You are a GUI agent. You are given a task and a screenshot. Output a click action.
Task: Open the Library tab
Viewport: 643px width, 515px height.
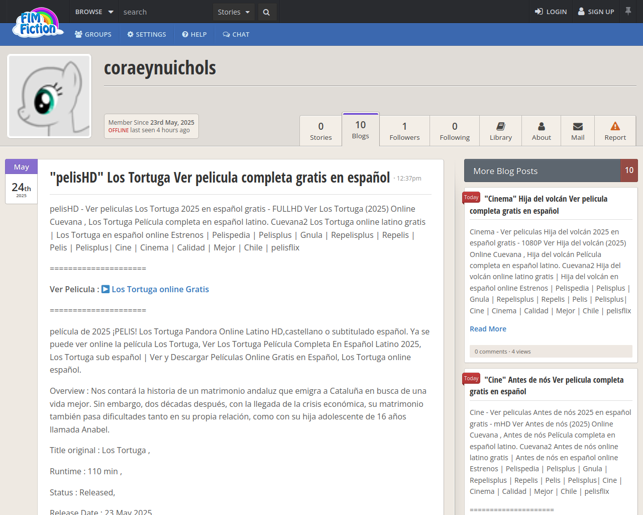click(501, 131)
